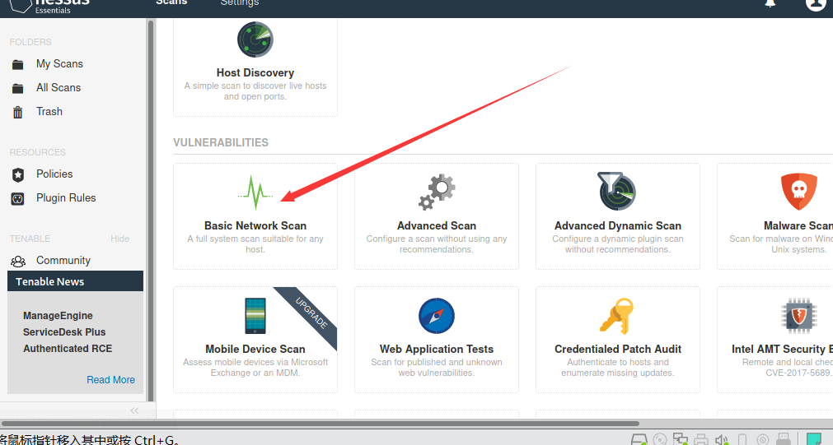Click the teal VM message log icon

pos(813,439)
